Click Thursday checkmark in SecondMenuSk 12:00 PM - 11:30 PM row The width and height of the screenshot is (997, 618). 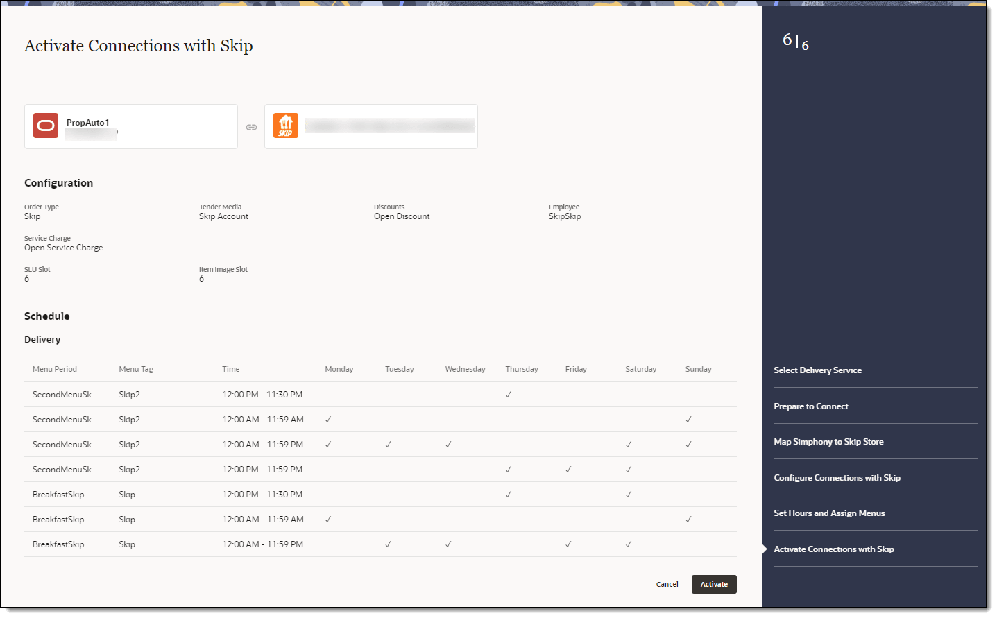509,395
